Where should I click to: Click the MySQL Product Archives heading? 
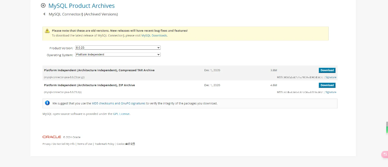81,6
